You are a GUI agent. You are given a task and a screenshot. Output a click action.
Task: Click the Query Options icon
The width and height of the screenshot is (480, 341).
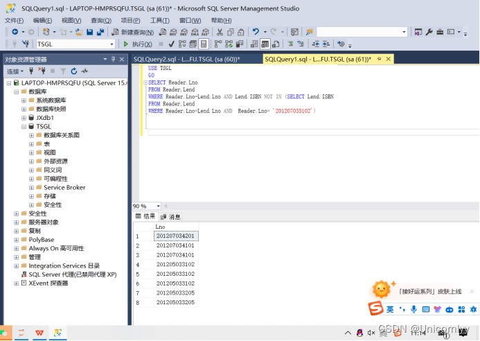[x=193, y=44]
